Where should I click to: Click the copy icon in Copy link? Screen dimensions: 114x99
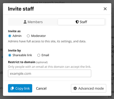click(x=12, y=88)
